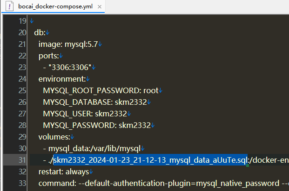Click the "3306:3306" port mapping
The width and height of the screenshot is (289, 191).
[x=70, y=67]
